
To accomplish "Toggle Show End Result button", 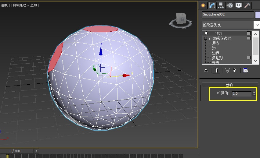I will point(216,70).
